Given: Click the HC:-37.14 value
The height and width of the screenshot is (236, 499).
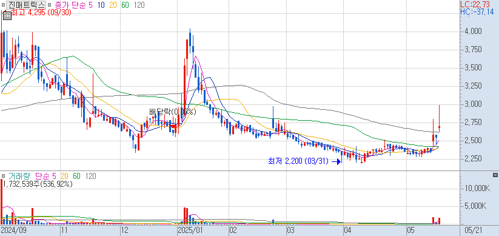Looking at the screenshot, I should point(477,12).
